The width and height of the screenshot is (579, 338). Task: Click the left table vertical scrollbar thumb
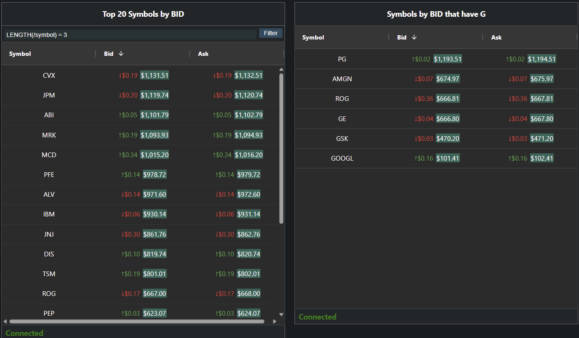pos(281,148)
